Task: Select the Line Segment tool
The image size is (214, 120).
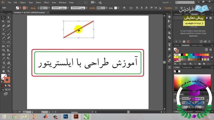Action: click(x=9, y=30)
